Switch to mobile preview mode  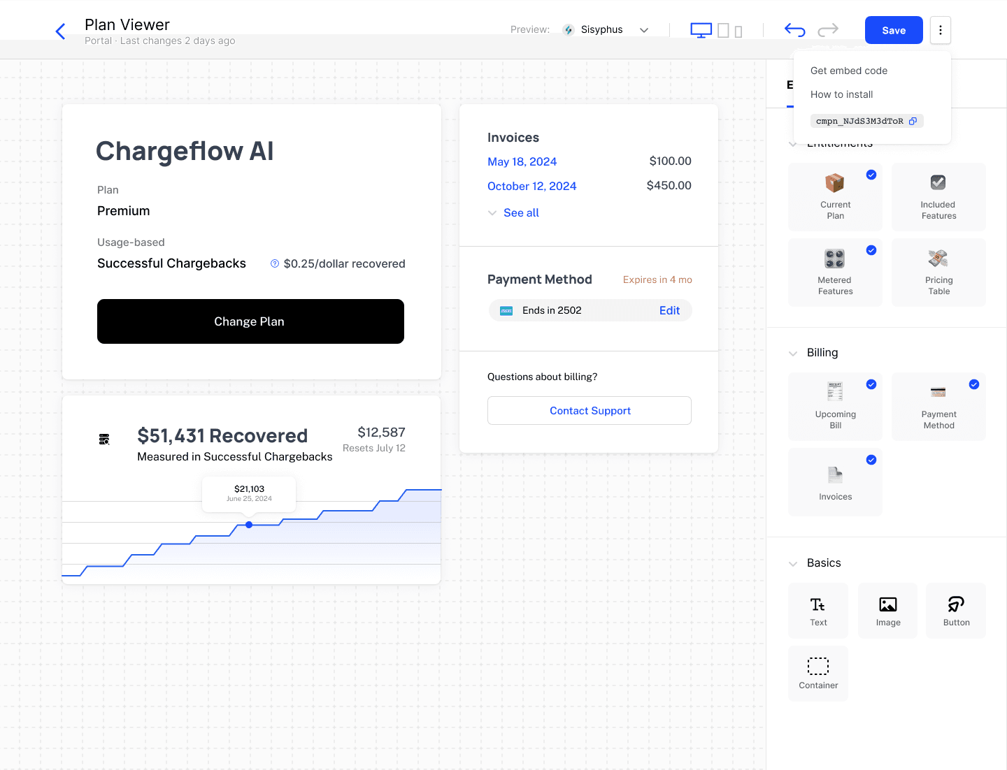pos(738,31)
